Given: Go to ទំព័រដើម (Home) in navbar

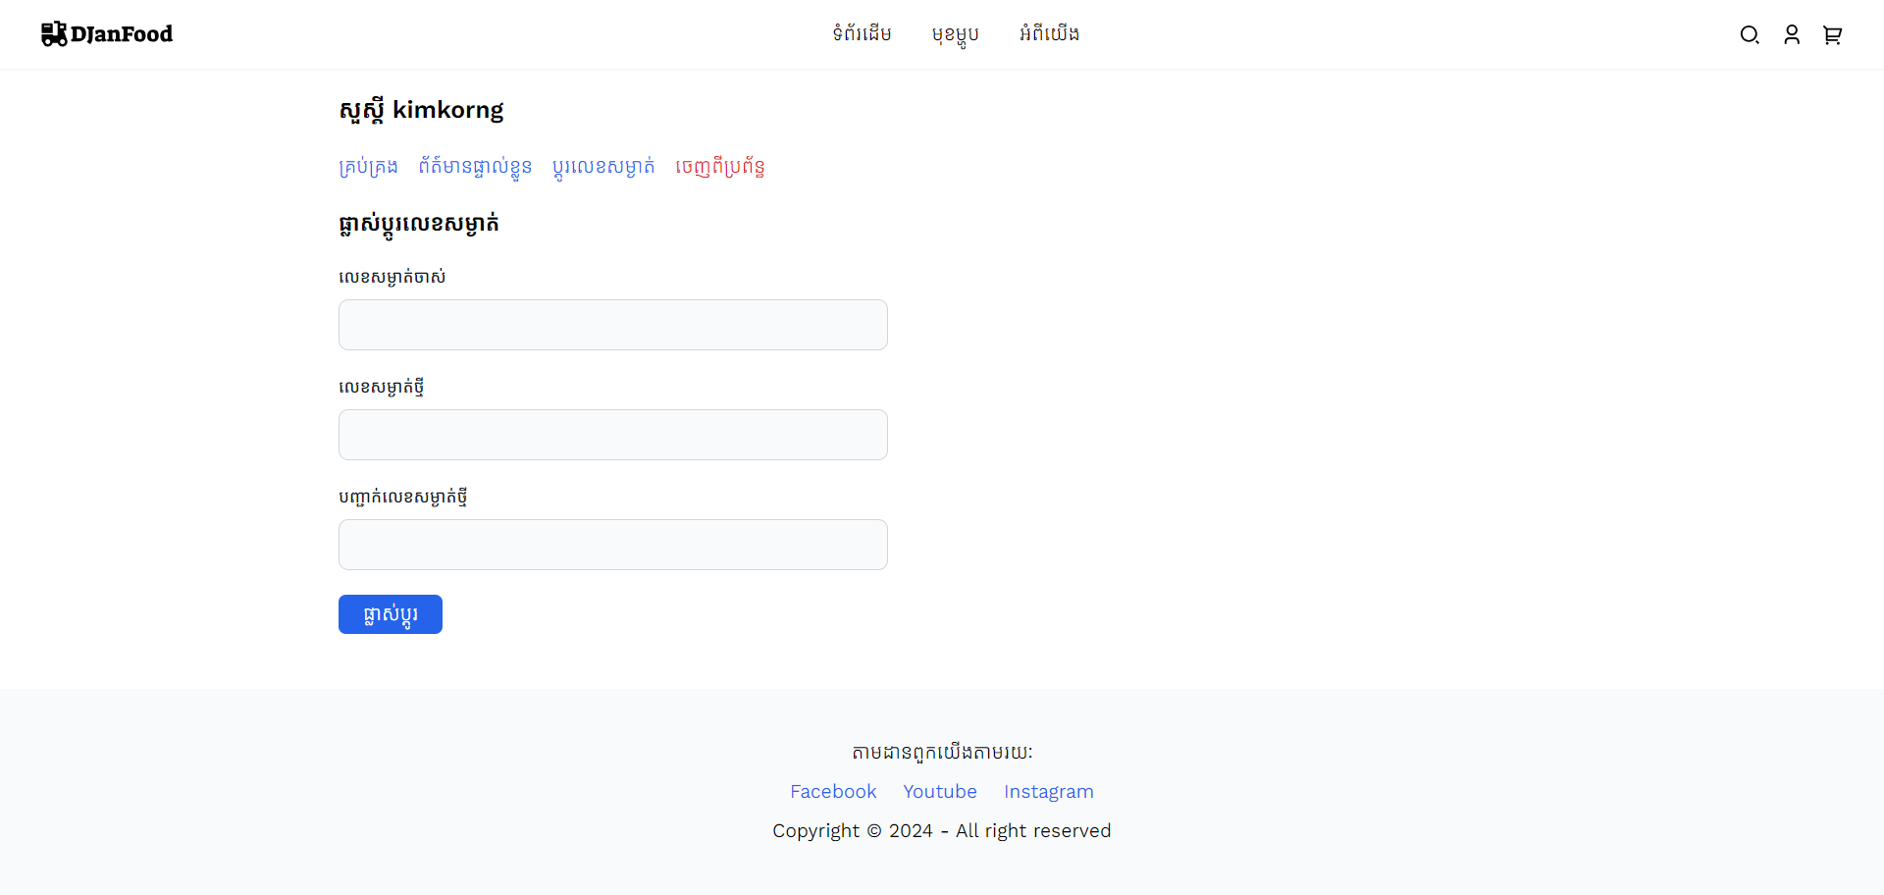Looking at the screenshot, I should coord(862,34).
